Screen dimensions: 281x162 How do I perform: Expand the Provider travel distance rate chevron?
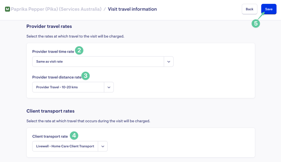click(109, 87)
